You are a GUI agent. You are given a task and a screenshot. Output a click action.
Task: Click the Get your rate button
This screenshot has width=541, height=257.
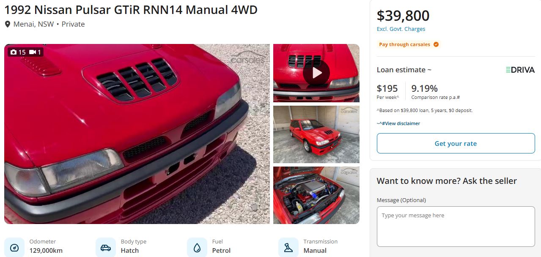point(456,143)
